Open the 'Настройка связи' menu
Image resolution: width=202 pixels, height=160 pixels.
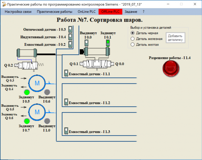click(18, 12)
